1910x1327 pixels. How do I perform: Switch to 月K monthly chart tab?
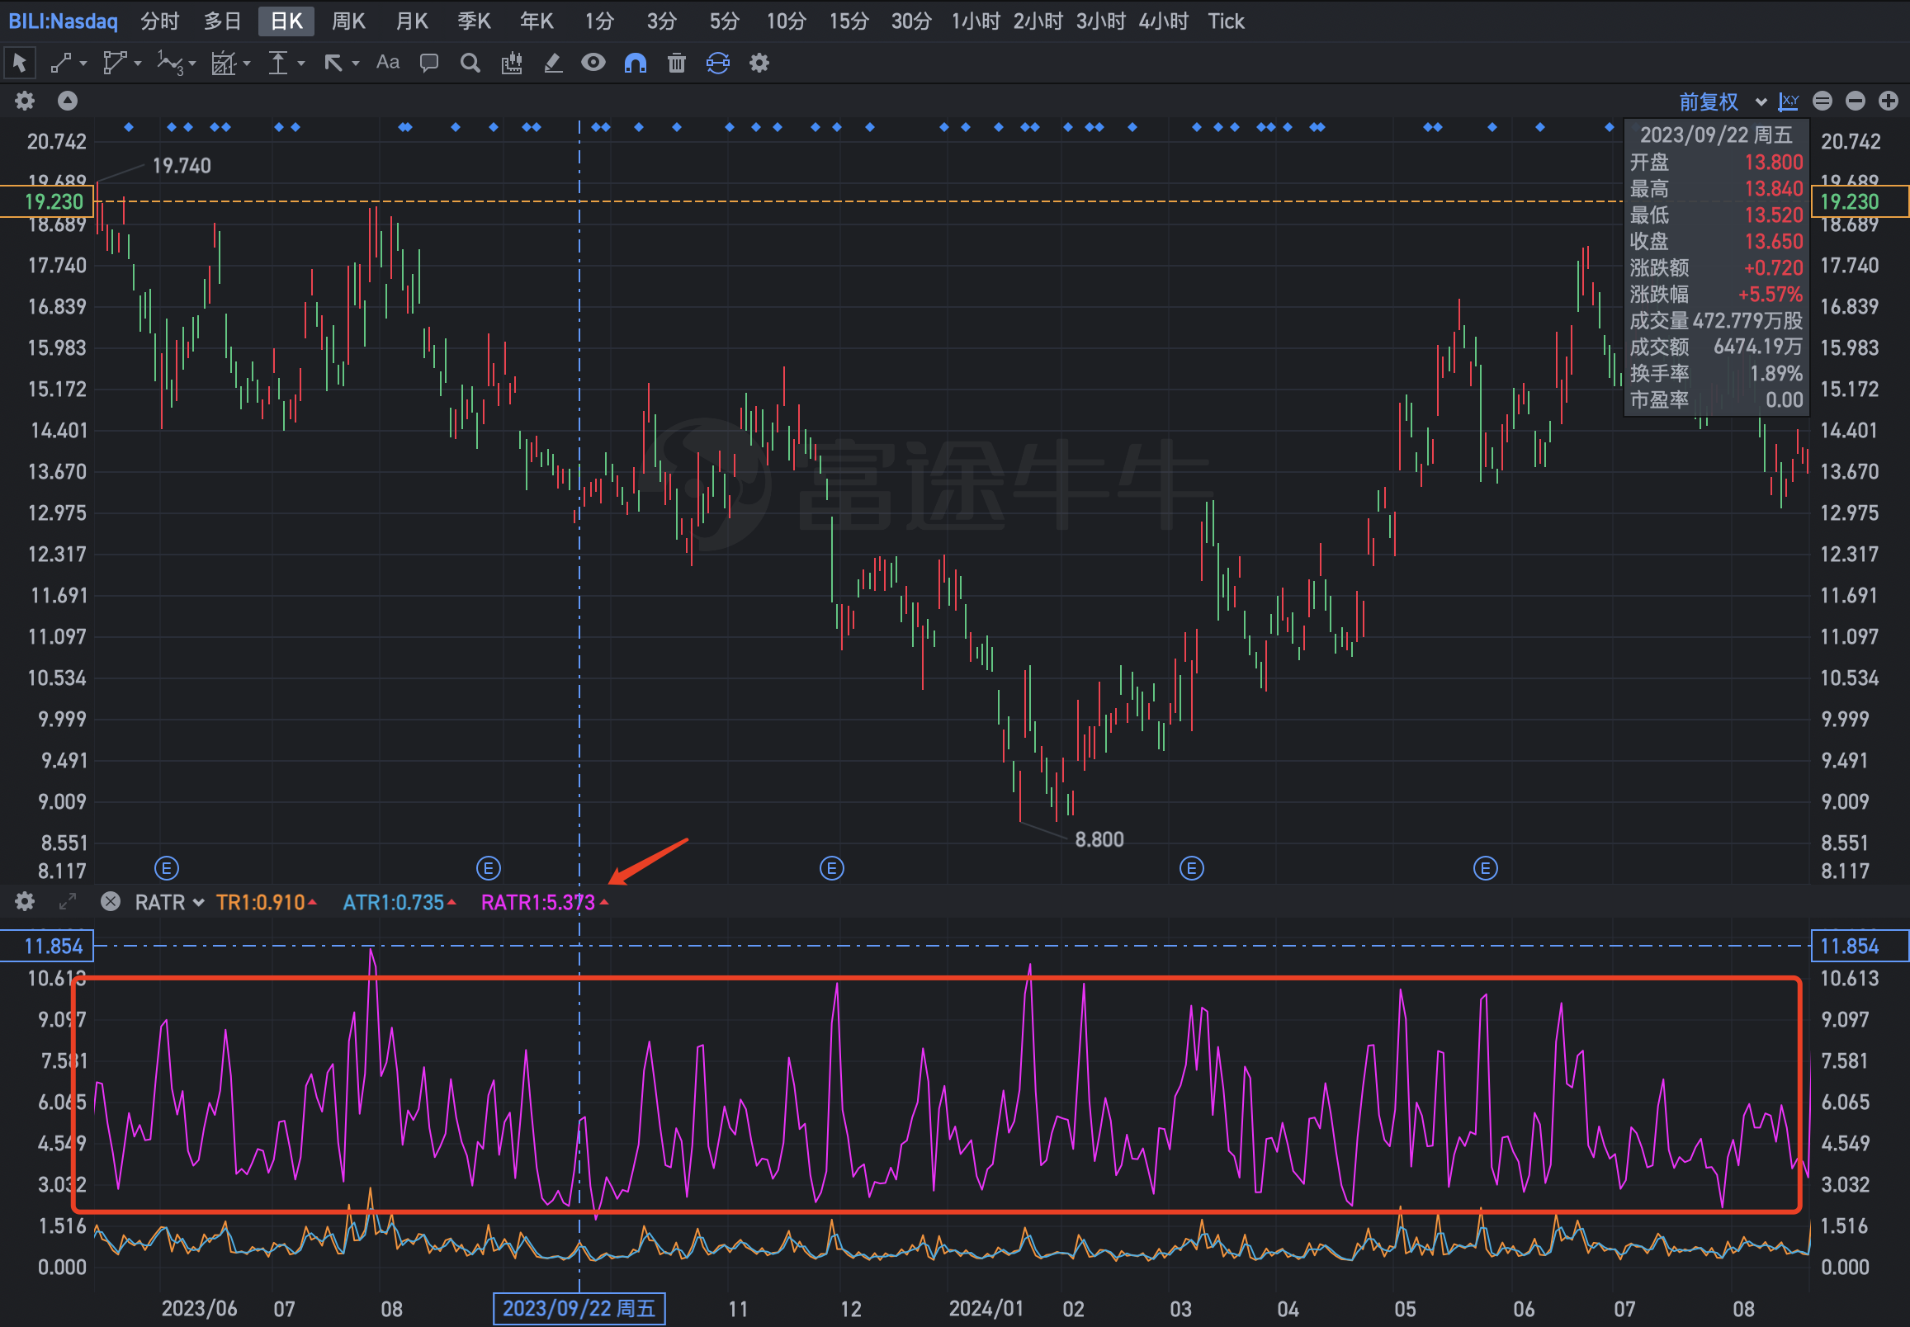412,21
